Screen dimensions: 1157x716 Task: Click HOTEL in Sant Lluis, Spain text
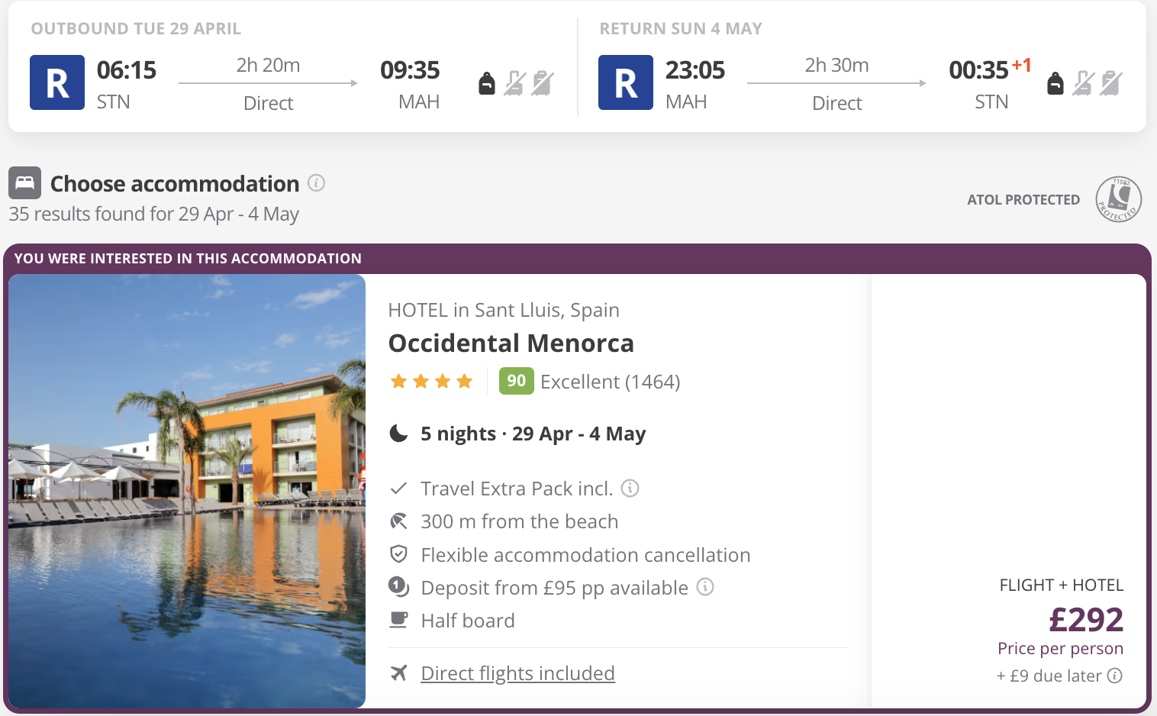point(504,310)
